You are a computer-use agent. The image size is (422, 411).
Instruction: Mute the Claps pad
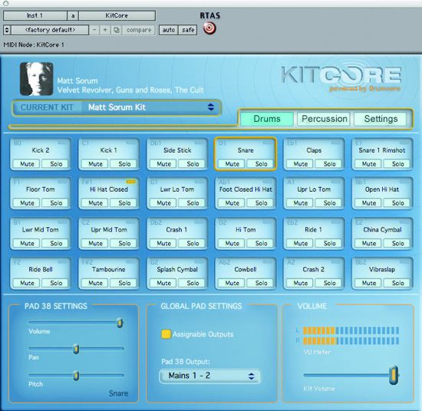301,164
